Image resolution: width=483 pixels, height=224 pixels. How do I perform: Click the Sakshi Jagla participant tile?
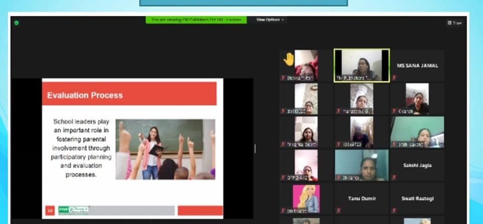pyautogui.click(x=417, y=165)
